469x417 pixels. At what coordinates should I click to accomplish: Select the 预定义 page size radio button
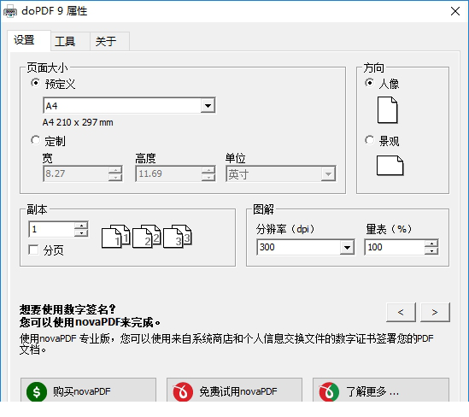35,83
